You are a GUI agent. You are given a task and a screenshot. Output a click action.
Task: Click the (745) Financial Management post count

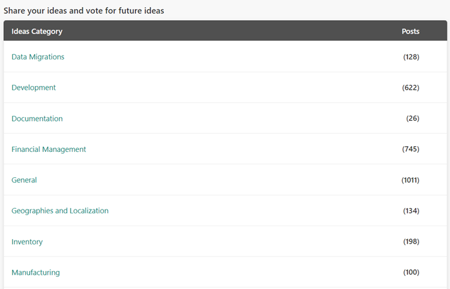411,149
